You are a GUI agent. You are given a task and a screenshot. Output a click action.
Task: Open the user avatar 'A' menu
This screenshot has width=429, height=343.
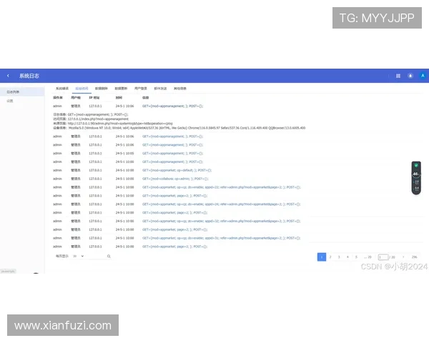click(423, 75)
